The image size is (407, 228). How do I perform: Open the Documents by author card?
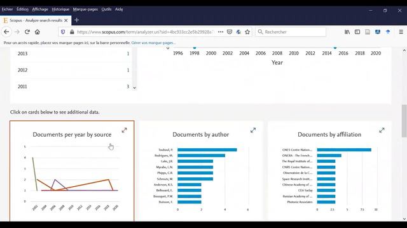pos(201,170)
